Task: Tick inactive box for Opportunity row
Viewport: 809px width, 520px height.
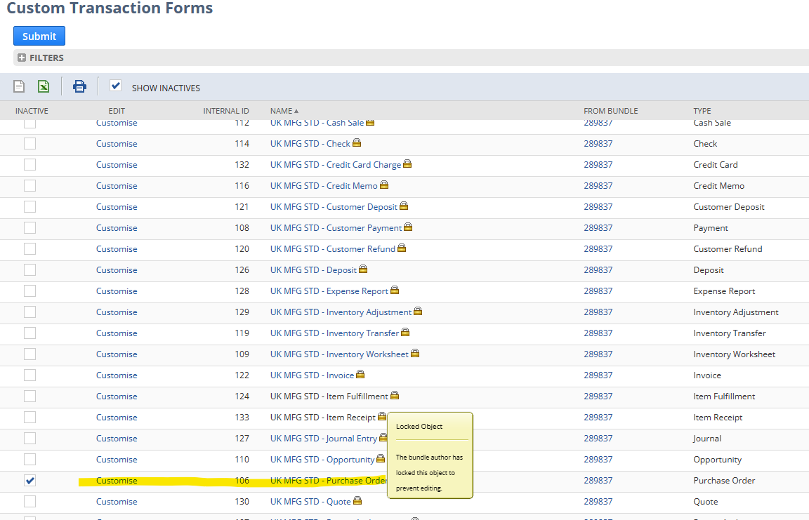Action: point(30,459)
